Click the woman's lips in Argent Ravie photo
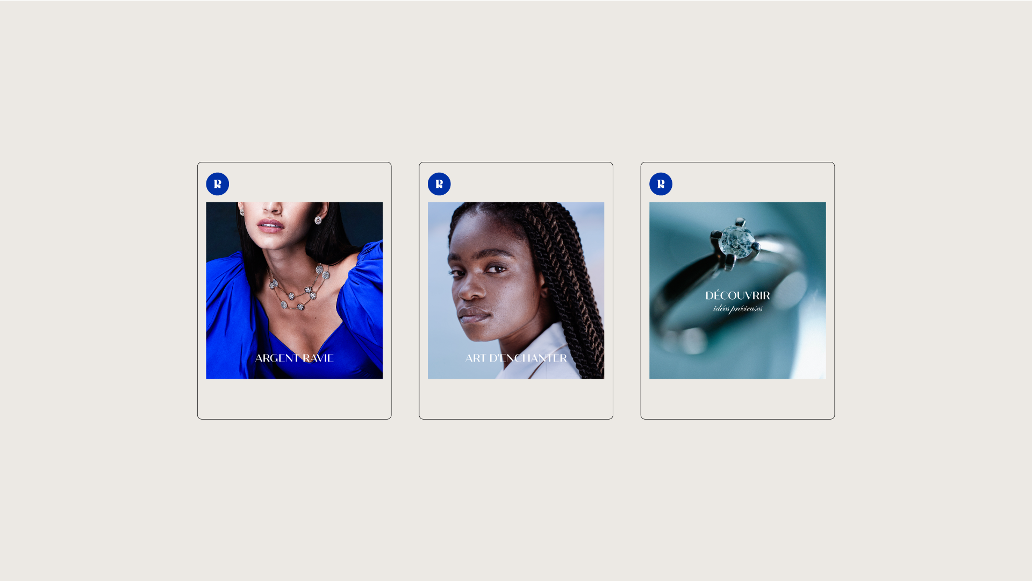Image resolution: width=1032 pixels, height=581 pixels. [271, 225]
